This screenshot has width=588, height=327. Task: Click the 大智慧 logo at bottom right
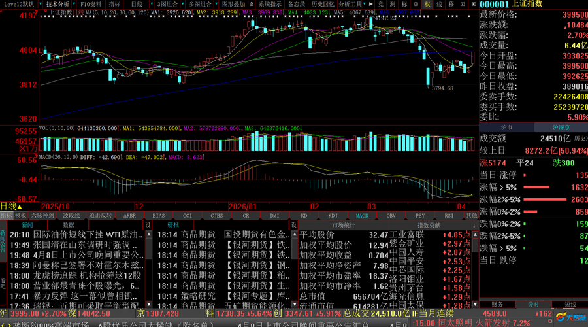(x=570, y=317)
